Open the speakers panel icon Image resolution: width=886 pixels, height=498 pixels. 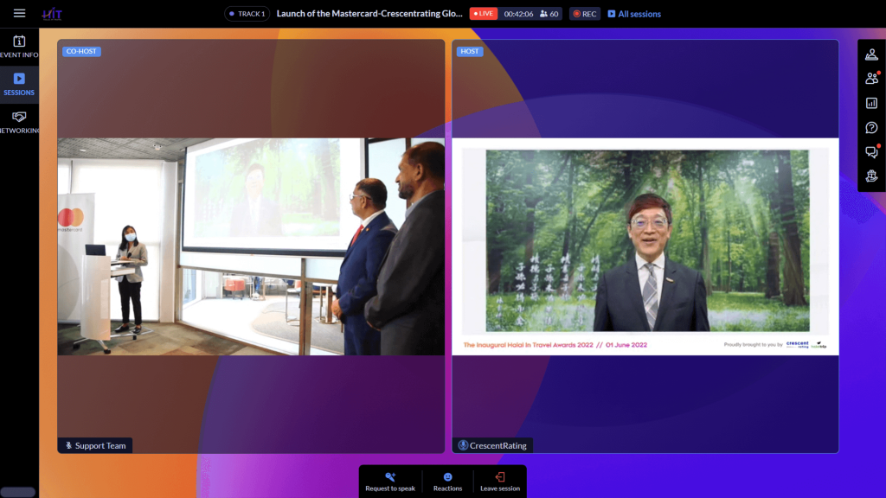click(871, 54)
